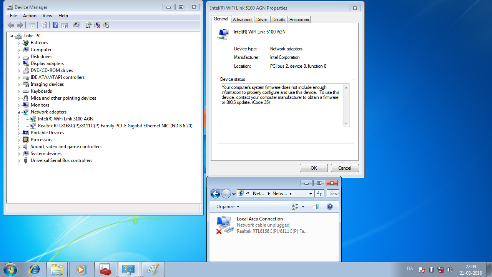This screenshot has width=492, height=277.
Task: Open Properties from the Device Manager toolbar
Action: click(43, 25)
